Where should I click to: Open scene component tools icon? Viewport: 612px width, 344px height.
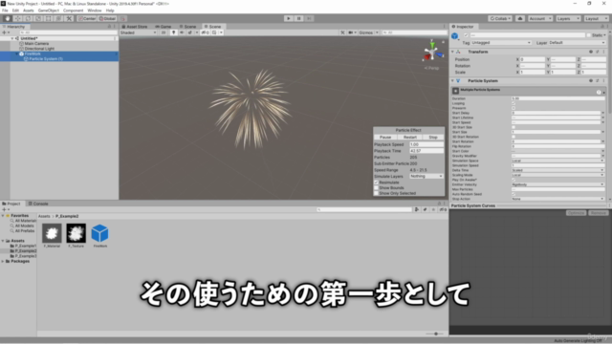pos(342,32)
